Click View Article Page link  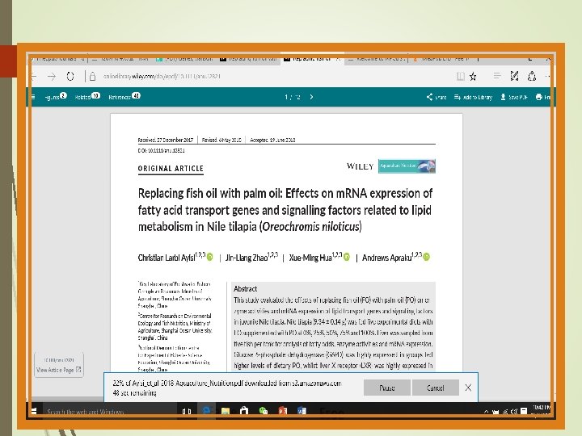tap(59, 370)
